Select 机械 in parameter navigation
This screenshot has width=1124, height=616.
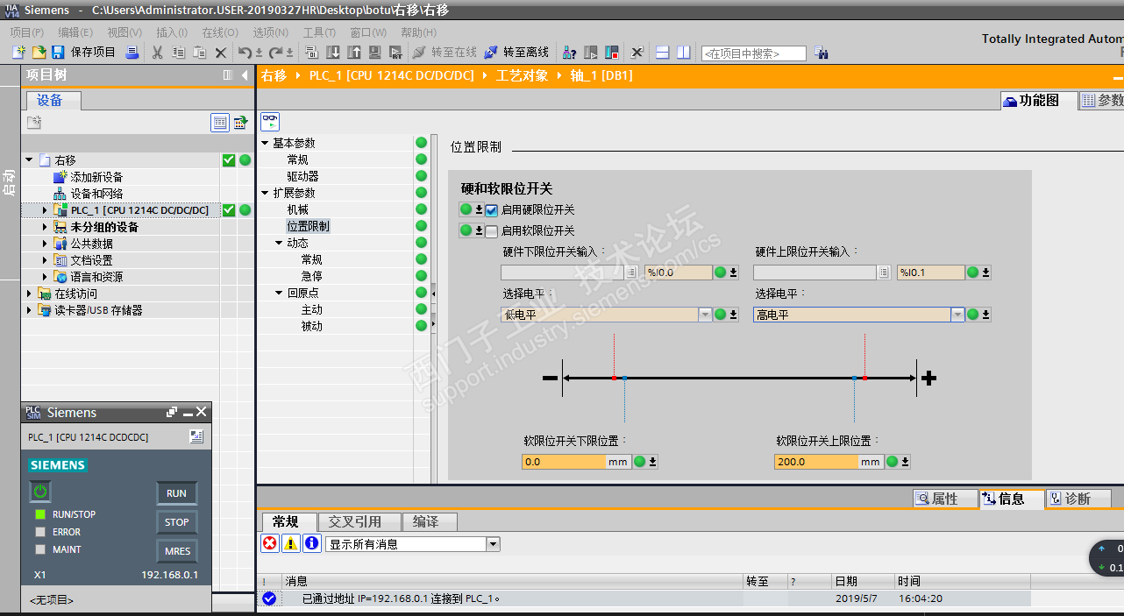[297, 209]
